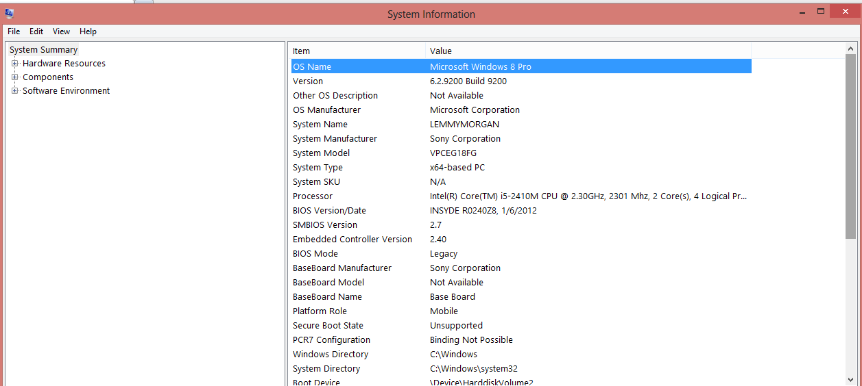Select the Version row
Viewport: 862px width, 386px height.
pos(520,81)
